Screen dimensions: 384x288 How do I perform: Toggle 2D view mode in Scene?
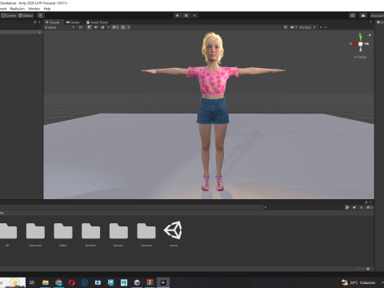point(80,27)
